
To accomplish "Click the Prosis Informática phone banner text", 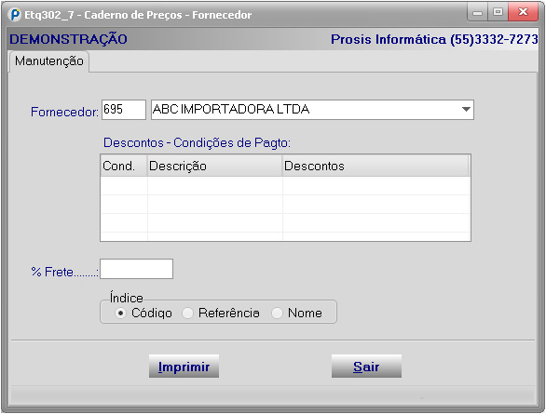I will pos(434,39).
